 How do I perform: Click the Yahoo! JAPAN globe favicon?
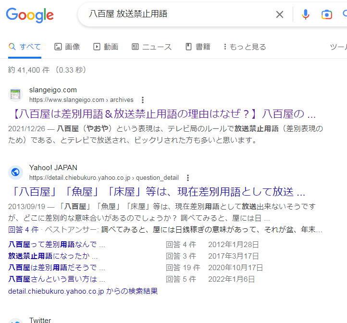coord(15,172)
